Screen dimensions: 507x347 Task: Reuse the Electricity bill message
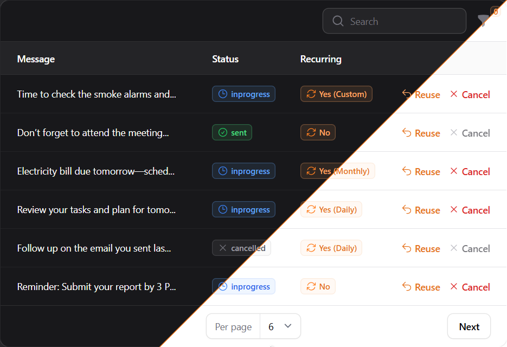pos(421,171)
